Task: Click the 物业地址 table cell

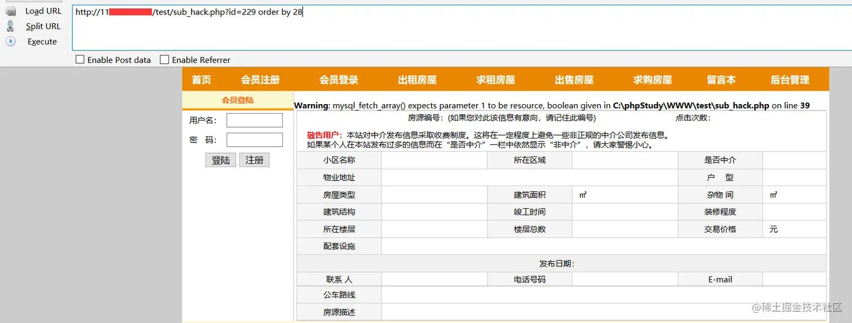Action: point(339,177)
